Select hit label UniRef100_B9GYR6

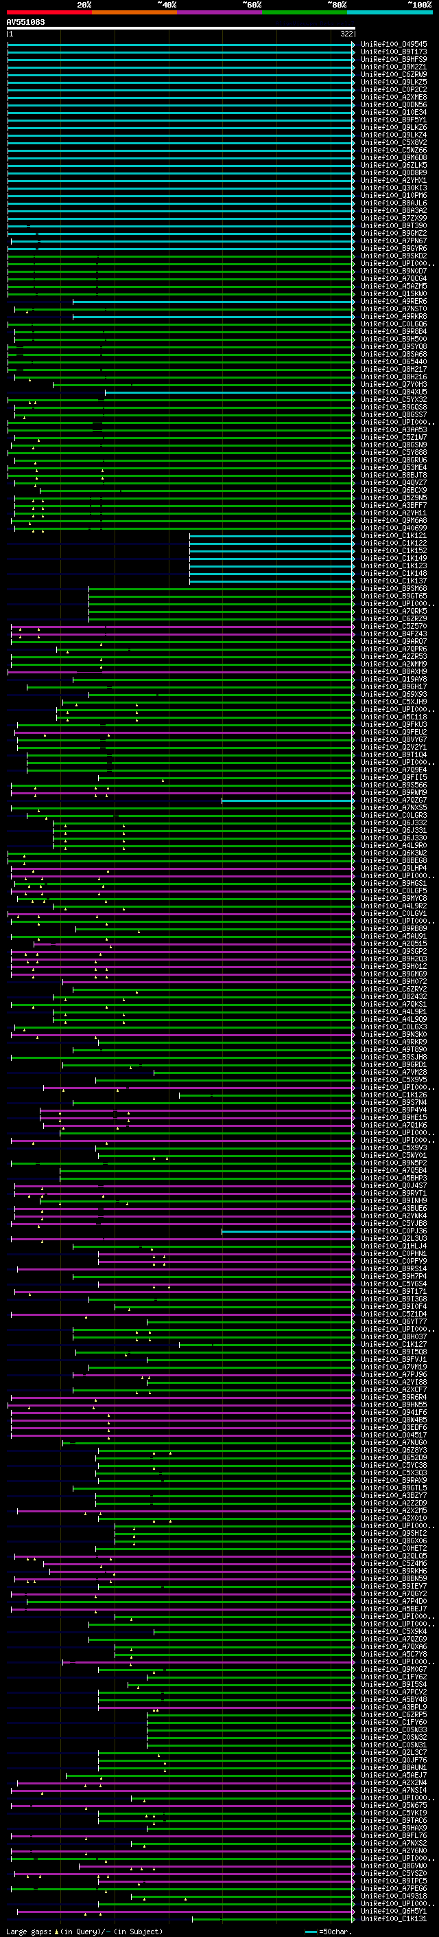pos(394,248)
